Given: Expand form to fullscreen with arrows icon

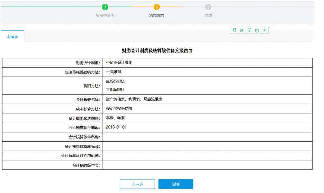Looking at the screenshot, I should [242, 30].
